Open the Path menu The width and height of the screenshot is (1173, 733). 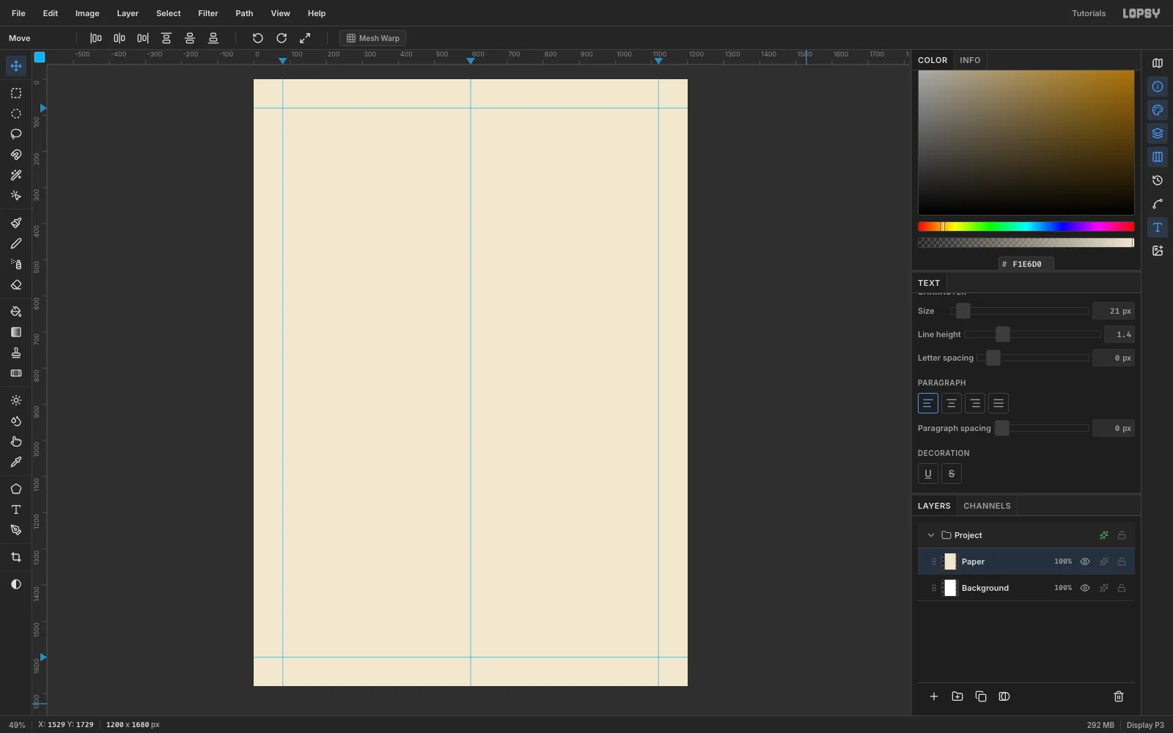click(x=244, y=13)
